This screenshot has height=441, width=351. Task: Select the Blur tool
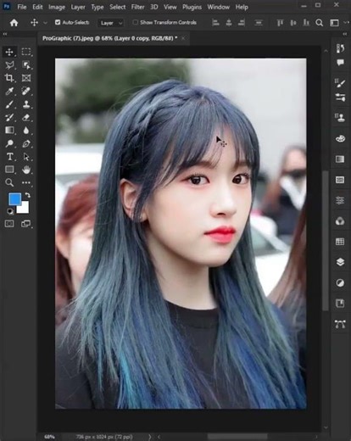pyautogui.click(x=26, y=131)
